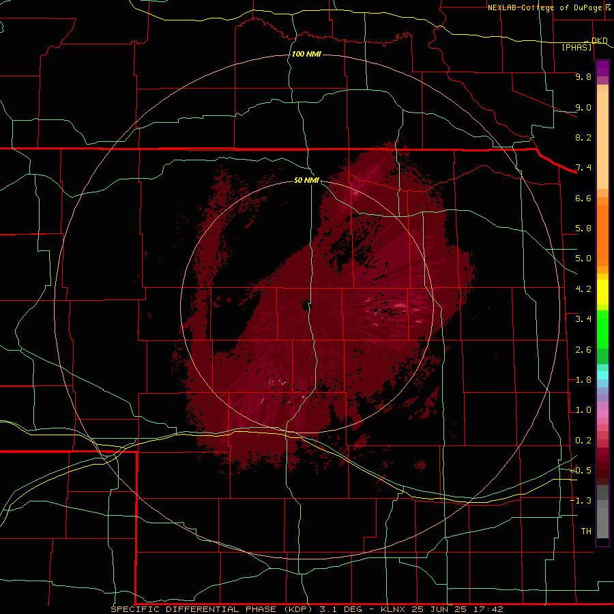This screenshot has width=614, height=614.
Task: Click the 8.2 scale value
Action: (x=583, y=137)
